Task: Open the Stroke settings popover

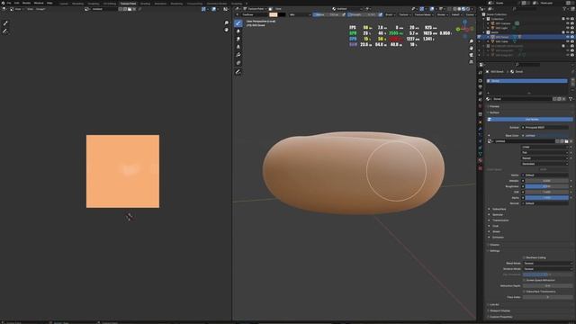Action: click(x=442, y=14)
